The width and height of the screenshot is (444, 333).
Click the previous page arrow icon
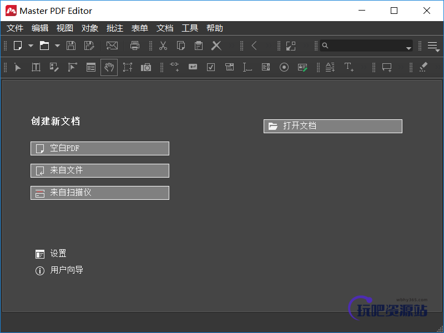(254, 46)
